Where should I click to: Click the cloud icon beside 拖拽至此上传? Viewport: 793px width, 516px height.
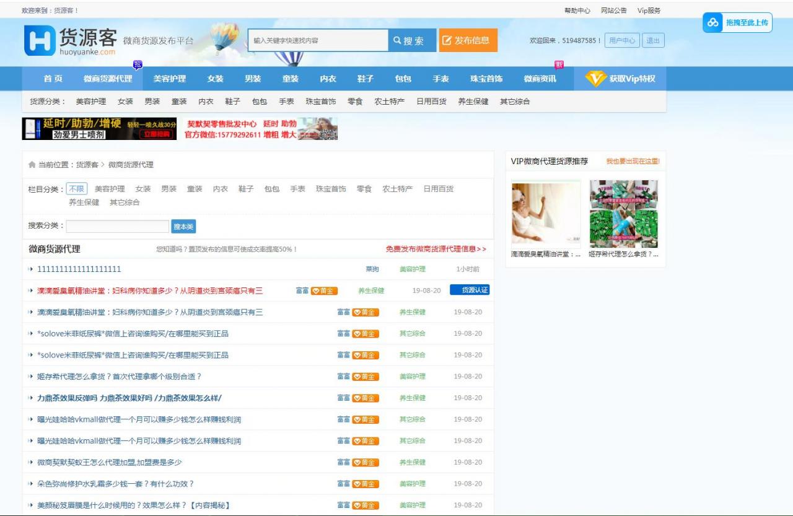tap(711, 23)
